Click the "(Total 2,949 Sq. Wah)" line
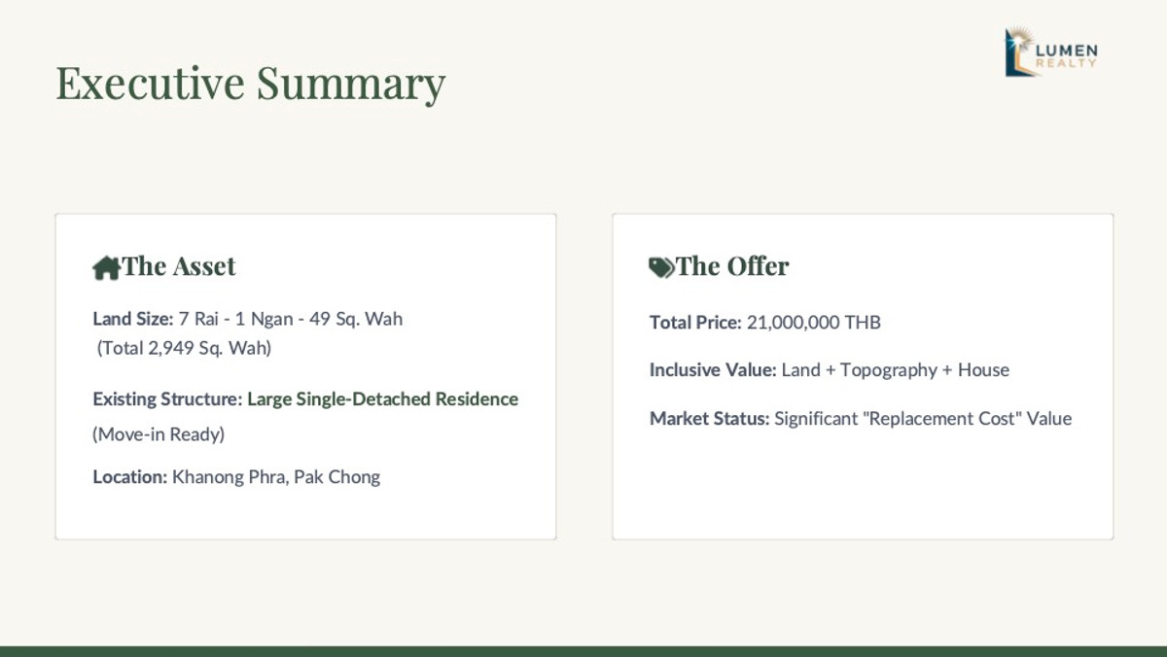Screen dimensions: 1167x657 tap(184, 348)
